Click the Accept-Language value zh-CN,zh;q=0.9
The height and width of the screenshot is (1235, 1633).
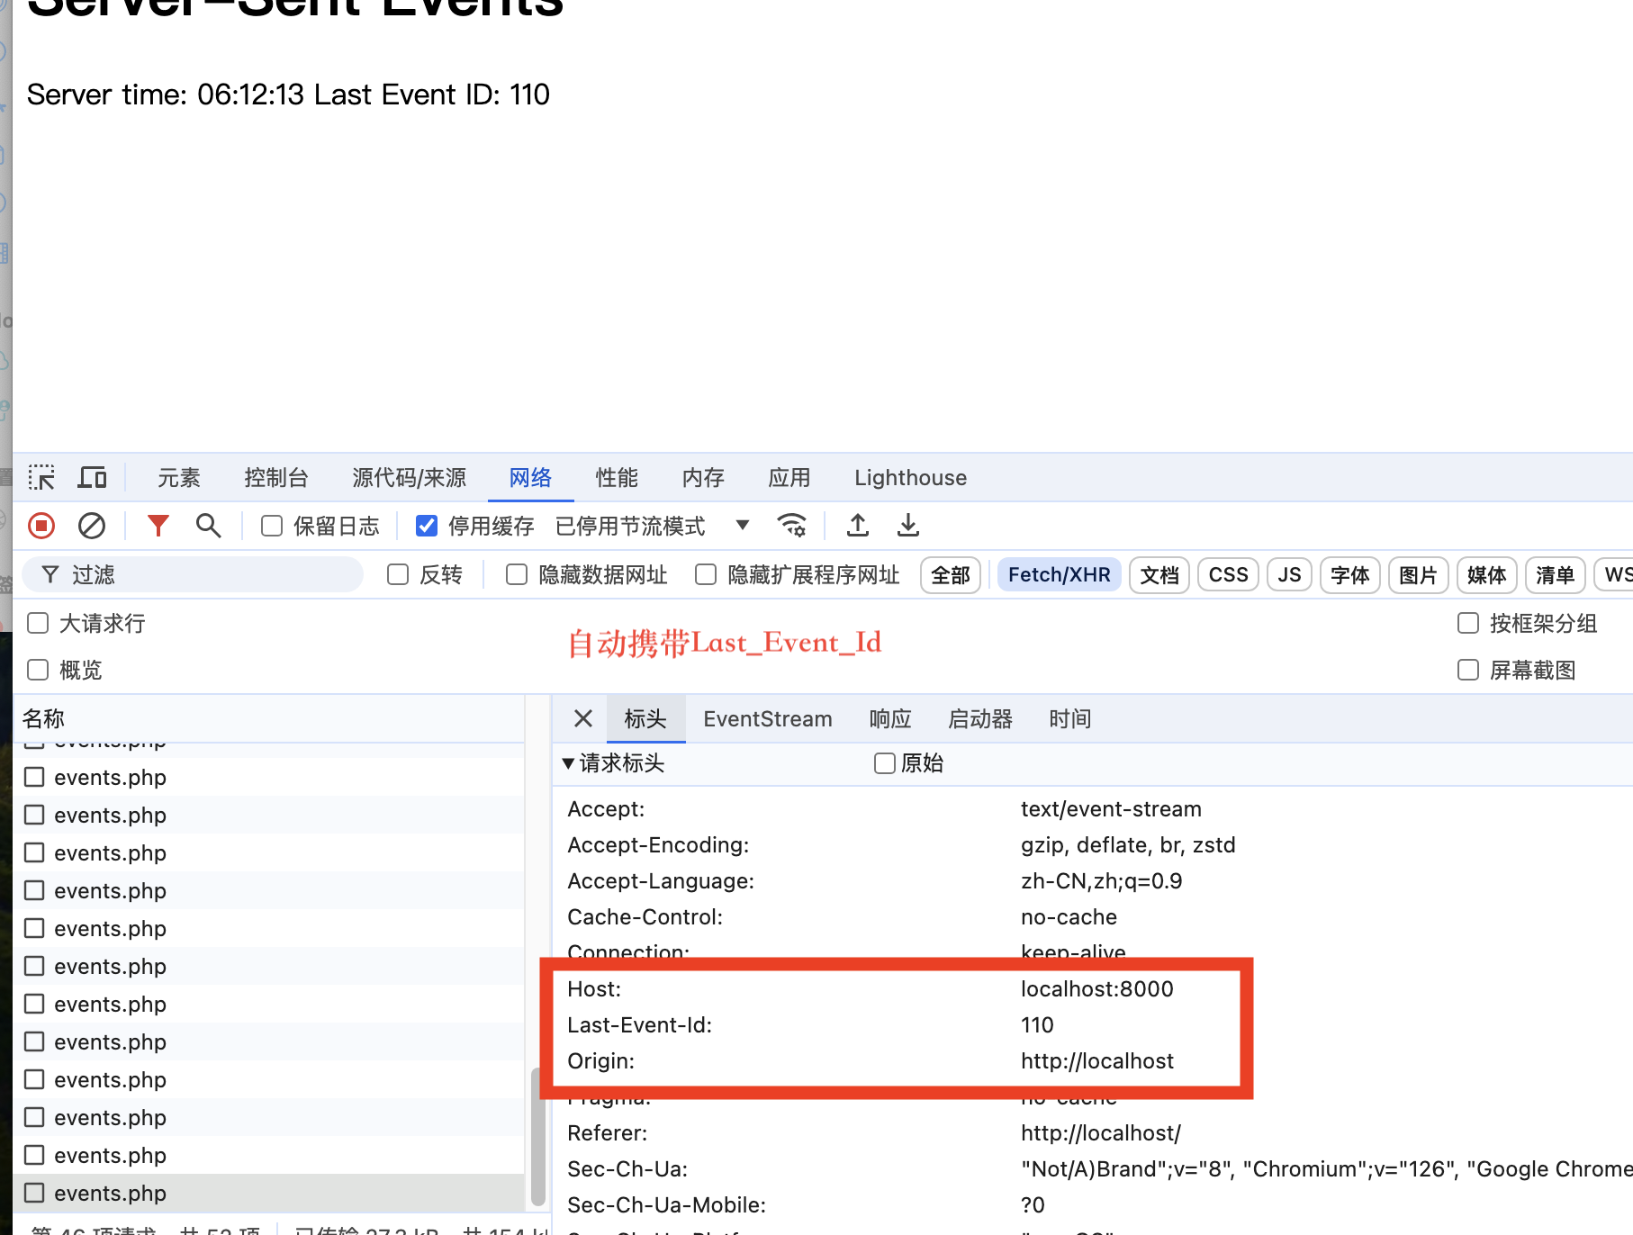pyautogui.click(x=1102, y=880)
